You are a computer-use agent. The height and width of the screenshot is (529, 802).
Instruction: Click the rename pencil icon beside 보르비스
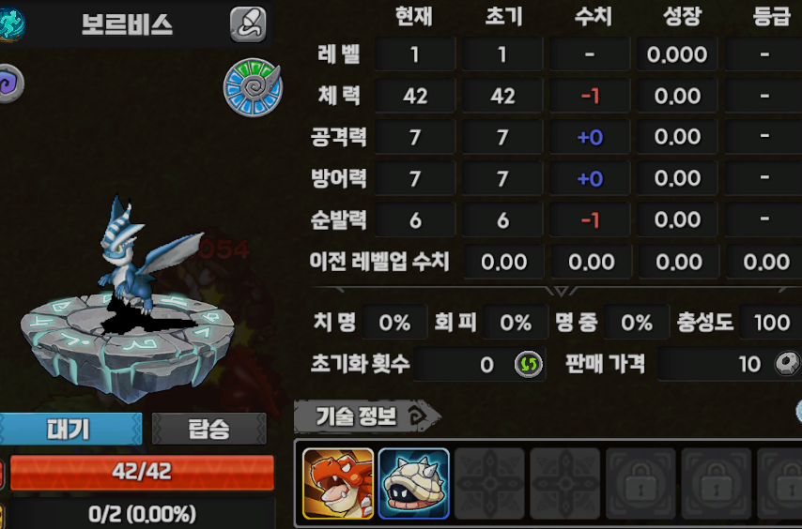[248, 24]
